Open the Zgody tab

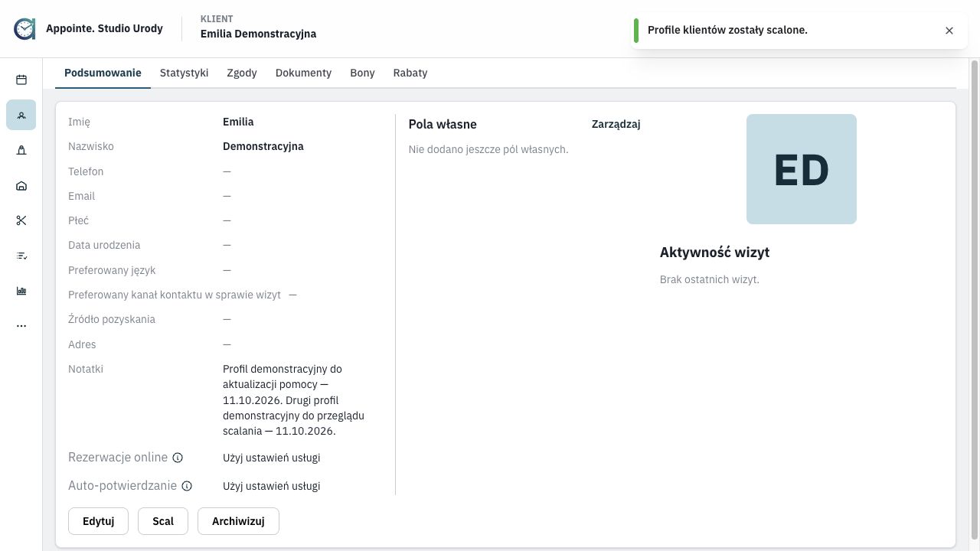click(x=242, y=73)
